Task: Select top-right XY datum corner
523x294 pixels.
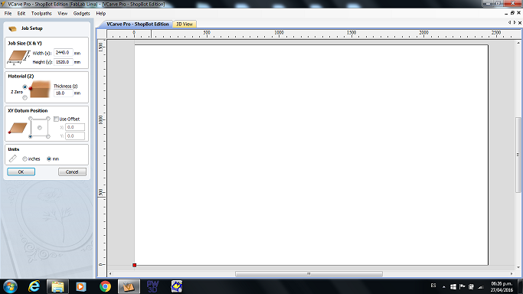Action: pyautogui.click(x=48, y=119)
